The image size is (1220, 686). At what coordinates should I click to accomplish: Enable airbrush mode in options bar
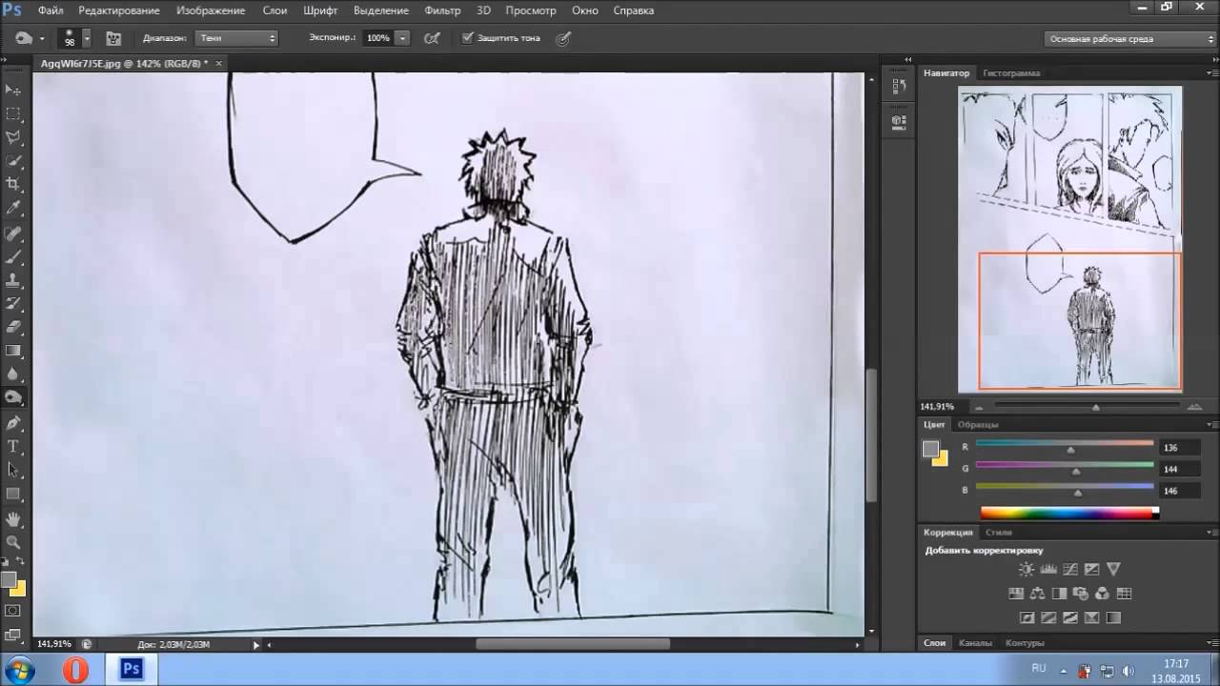(x=431, y=38)
